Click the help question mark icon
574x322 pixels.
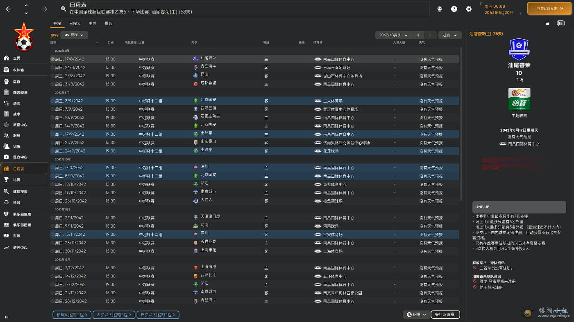[x=454, y=9]
